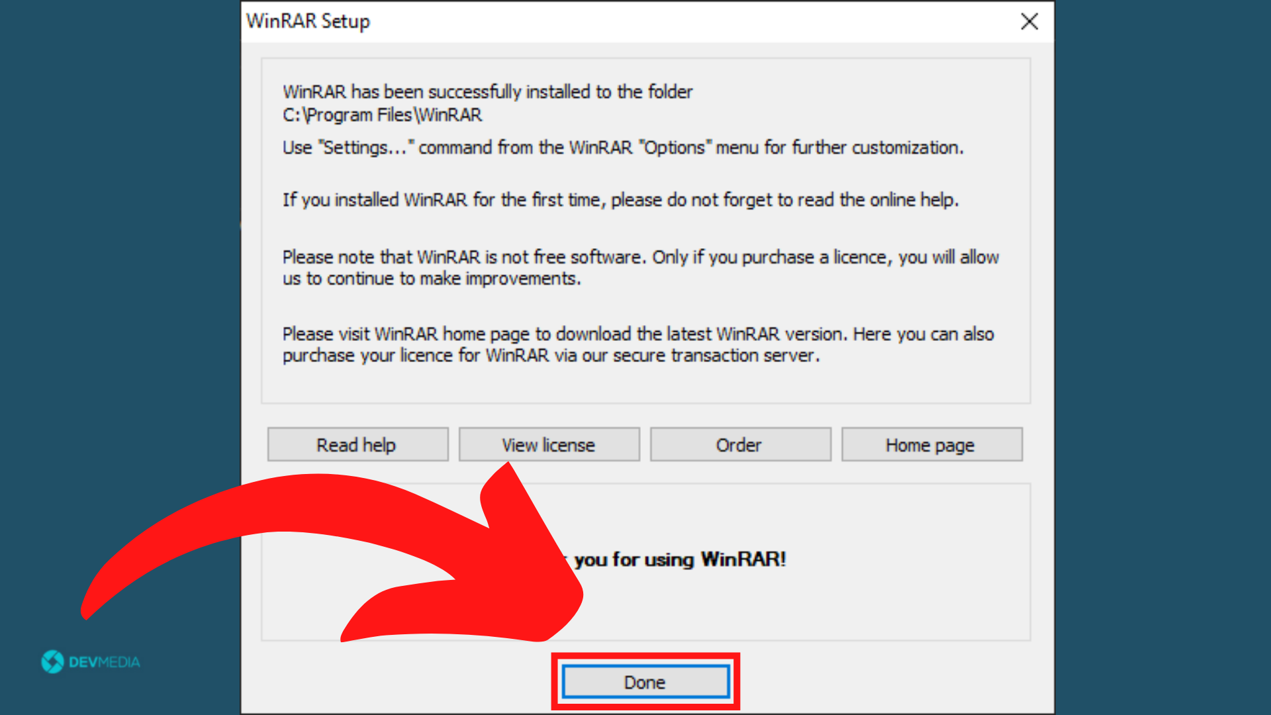Open the Read help button
Viewport: 1271px width, 715px height.
(x=357, y=444)
